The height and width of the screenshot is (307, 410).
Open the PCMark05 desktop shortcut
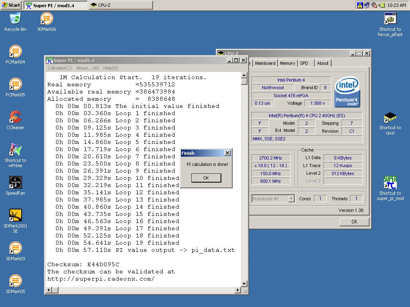15,88
